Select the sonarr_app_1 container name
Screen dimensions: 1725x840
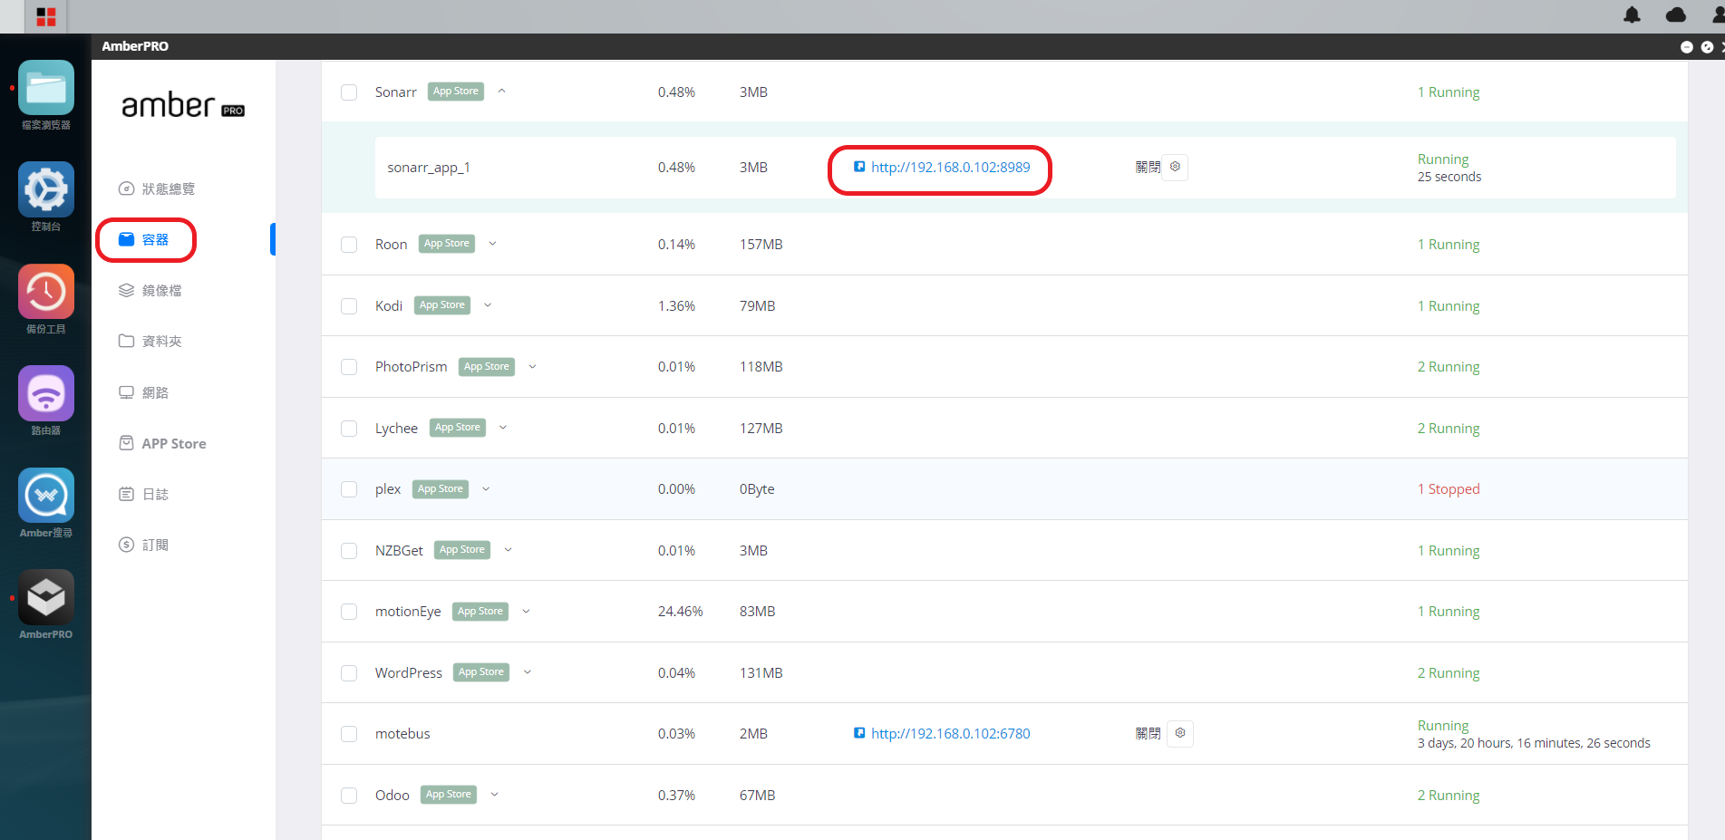coord(429,168)
